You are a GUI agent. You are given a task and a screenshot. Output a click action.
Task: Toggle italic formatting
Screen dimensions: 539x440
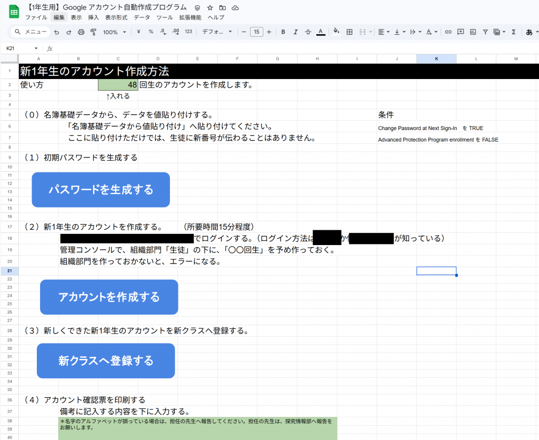295,32
